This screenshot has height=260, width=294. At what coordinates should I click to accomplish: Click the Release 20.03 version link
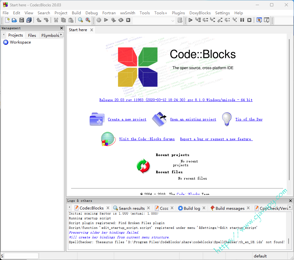click(176, 100)
